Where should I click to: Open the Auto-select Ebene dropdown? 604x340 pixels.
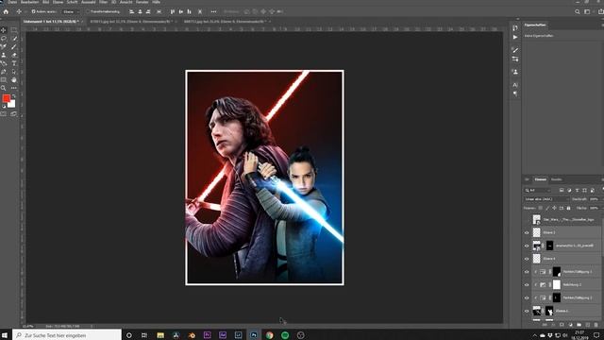pos(70,12)
